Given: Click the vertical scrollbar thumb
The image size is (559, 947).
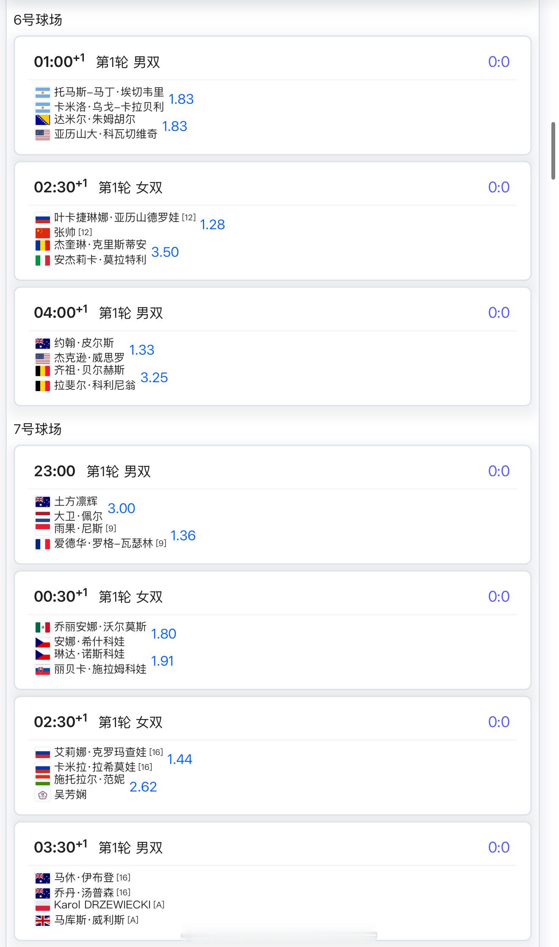Looking at the screenshot, I should 553,151.
